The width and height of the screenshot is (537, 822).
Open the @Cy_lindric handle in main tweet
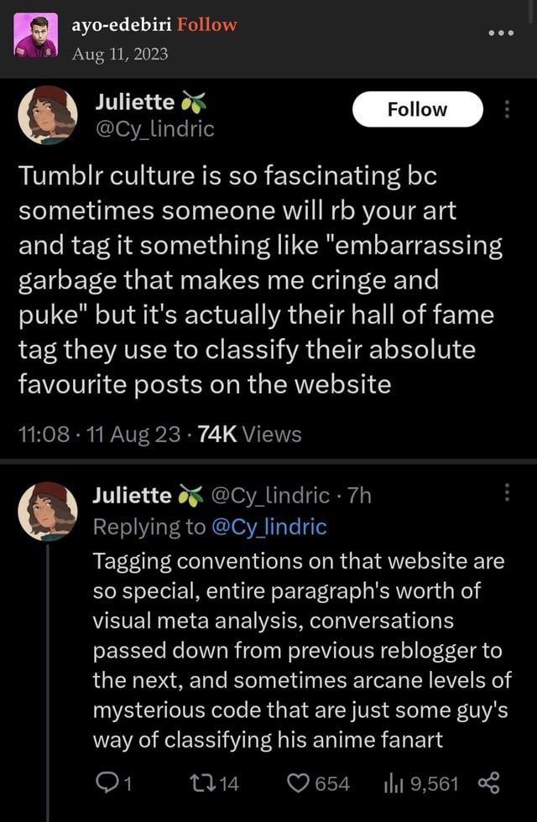pyautogui.click(x=155, y=129)
